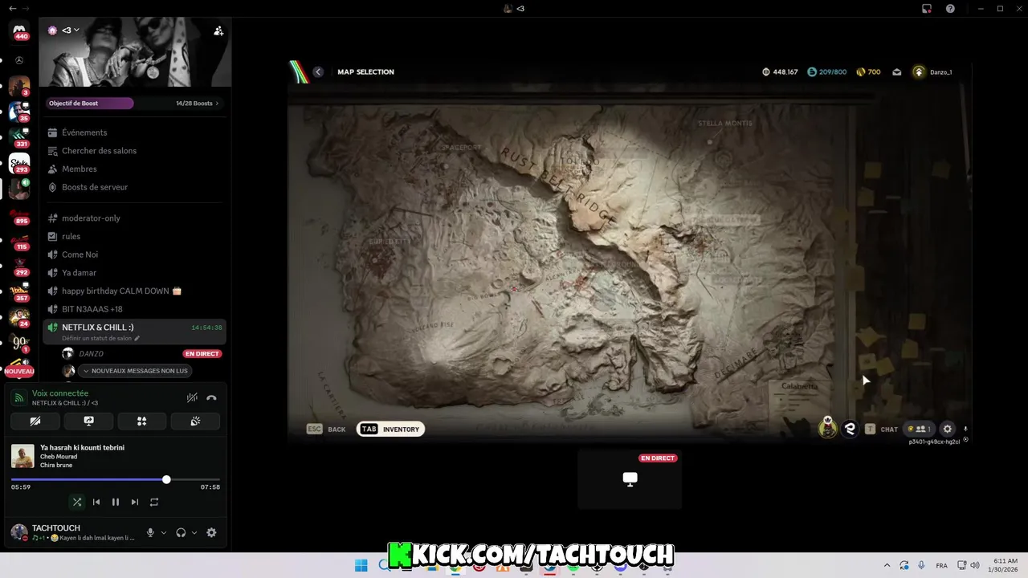Open screen share button in voice panel
The height and width of the screenshot is (578, 1028).
tap(88, 421)
